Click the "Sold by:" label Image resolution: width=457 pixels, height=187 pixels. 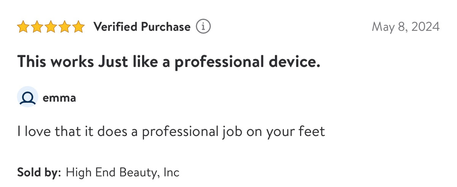click(x=39, y=172)
